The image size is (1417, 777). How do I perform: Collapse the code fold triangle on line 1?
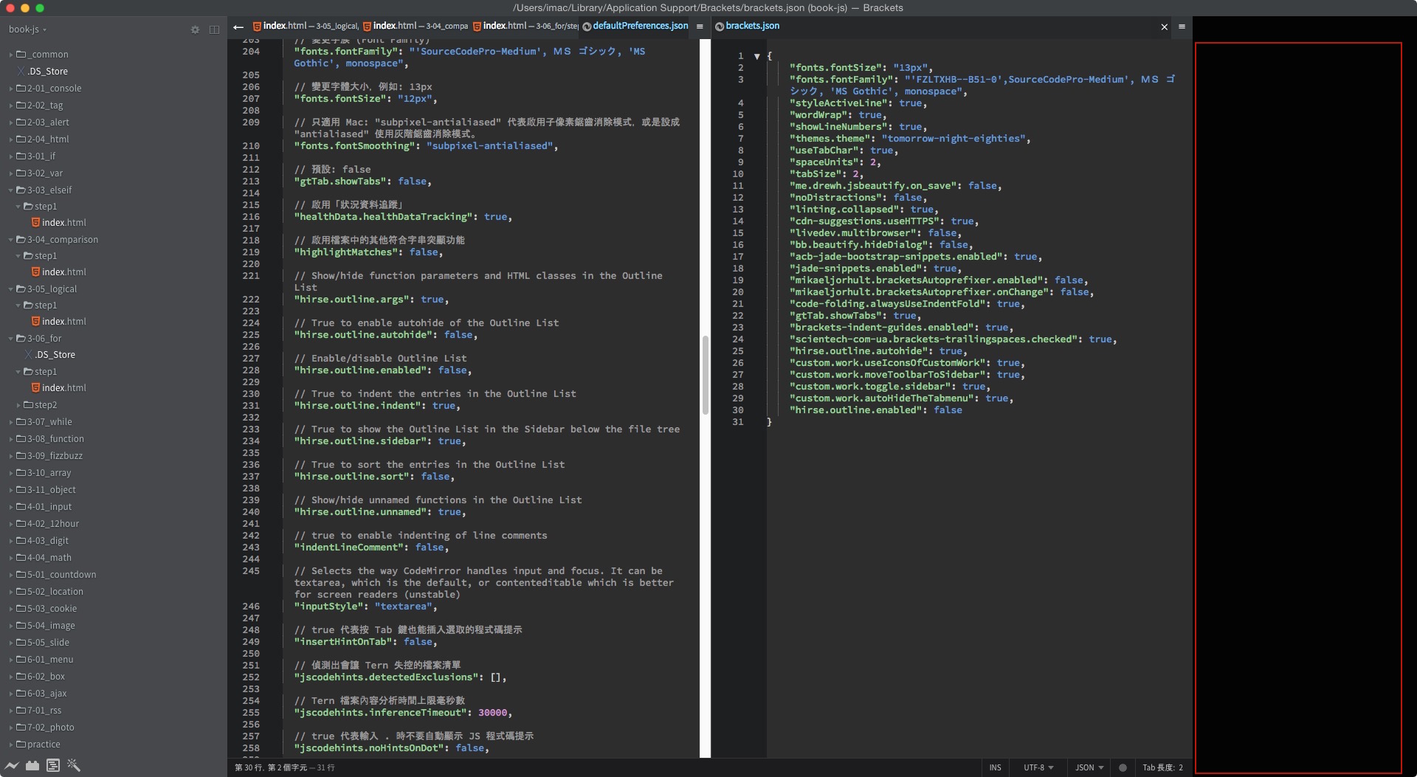click(x=756, y=56)
